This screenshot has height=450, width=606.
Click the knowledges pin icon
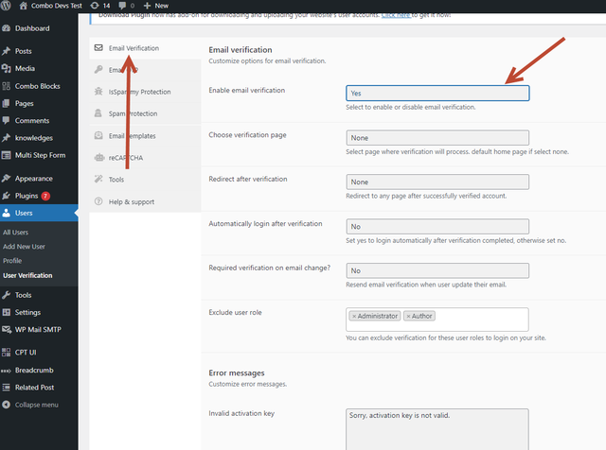point(7,138)
